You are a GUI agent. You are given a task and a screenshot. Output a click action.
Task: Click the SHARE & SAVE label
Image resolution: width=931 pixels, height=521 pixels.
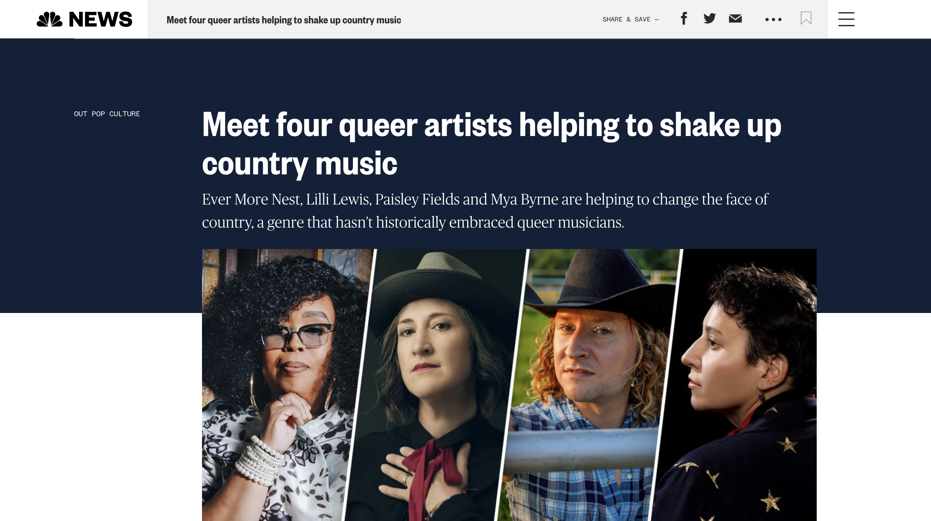[x=630, y=20]
